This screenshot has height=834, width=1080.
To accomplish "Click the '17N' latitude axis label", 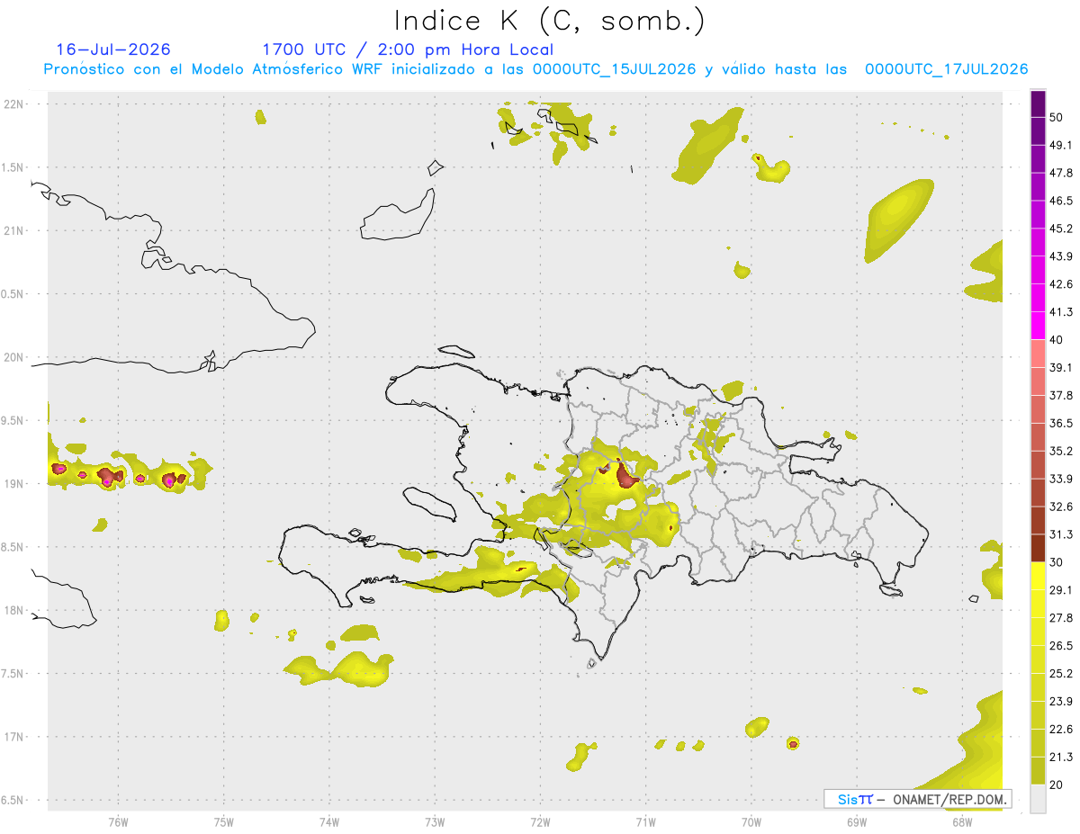I will click(x=13, y=737).
